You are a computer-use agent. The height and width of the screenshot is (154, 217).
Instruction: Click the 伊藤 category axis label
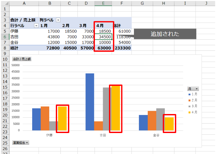[x=49, y=135]
